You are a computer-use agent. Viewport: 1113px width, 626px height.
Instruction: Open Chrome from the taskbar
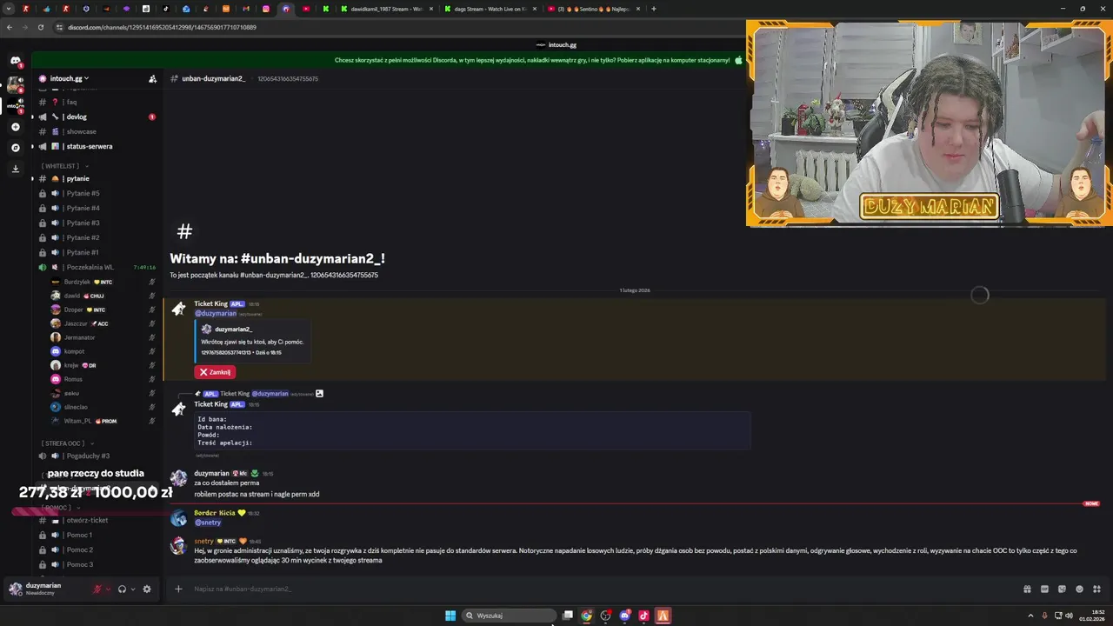tap(587, 616)
